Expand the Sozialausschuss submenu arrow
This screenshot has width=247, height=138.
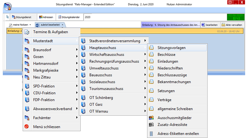coord(145,82)
